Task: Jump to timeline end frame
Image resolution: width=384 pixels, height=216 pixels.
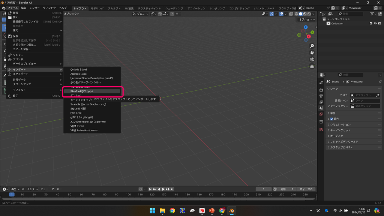Action: [172, 189]
